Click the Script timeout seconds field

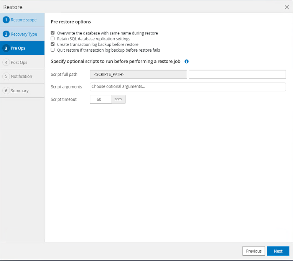[x=100, y=100]
